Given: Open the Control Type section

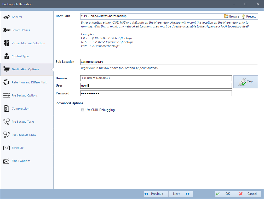Looking at the screenshot, I should pyautogui.click(x=27, y=56).
